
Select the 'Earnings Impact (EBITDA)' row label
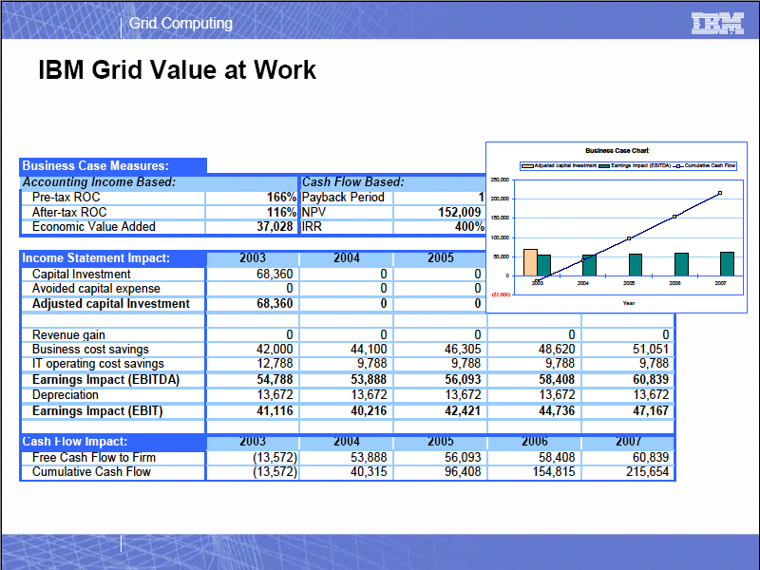tap(105, 379)
